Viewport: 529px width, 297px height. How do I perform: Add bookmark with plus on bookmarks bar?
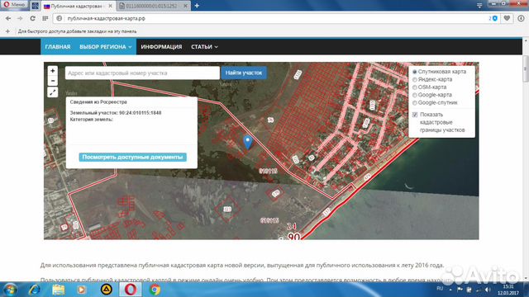(x=7, y=31)
